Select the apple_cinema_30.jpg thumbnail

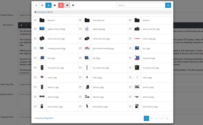pyautogui.click(x=42, y=29)
